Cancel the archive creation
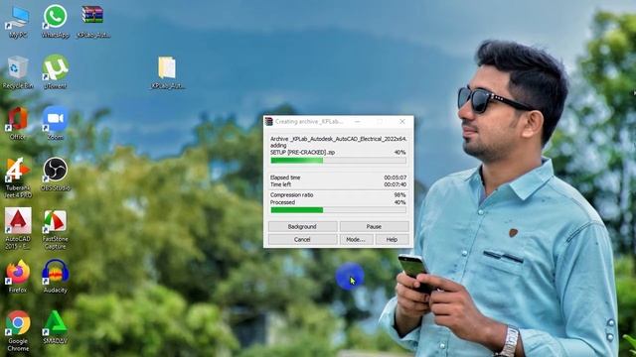The height and width of the screenshot is (357, 636). click(302, 240)
